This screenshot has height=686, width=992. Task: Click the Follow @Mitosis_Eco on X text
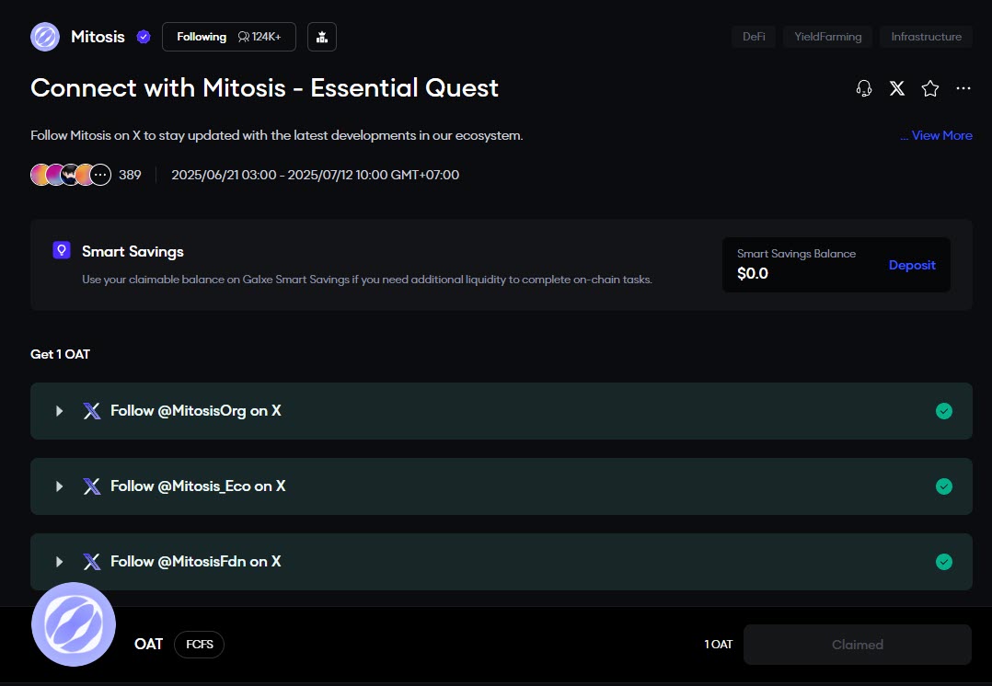198,486
